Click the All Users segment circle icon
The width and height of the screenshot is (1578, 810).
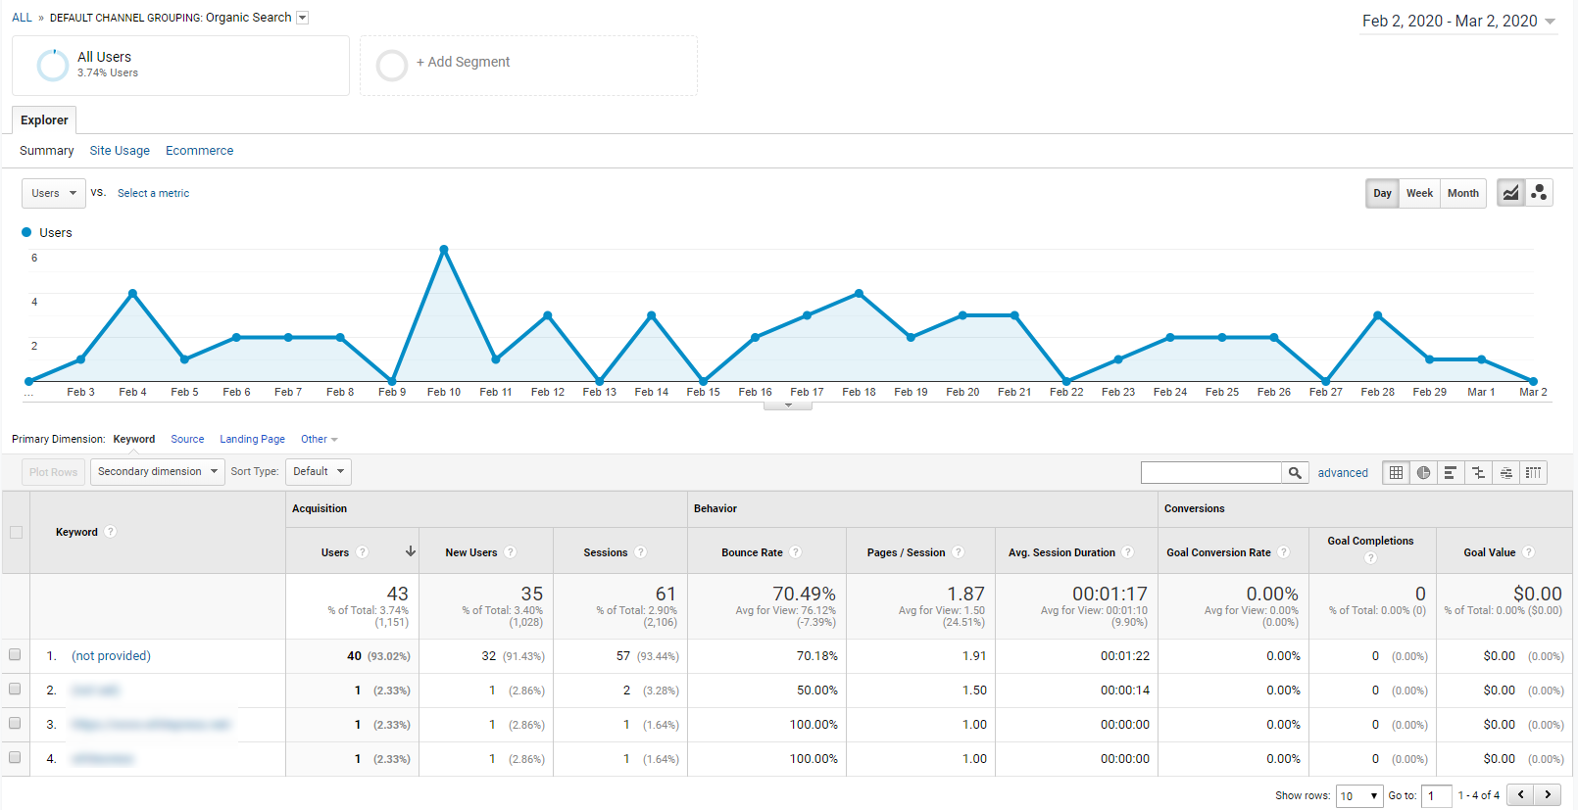tap(52, 65)
